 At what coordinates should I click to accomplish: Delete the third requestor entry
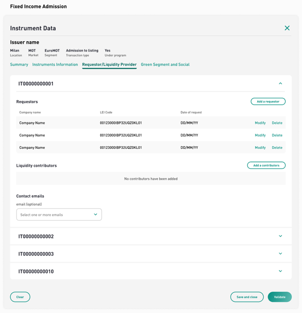tap(277, 148)
